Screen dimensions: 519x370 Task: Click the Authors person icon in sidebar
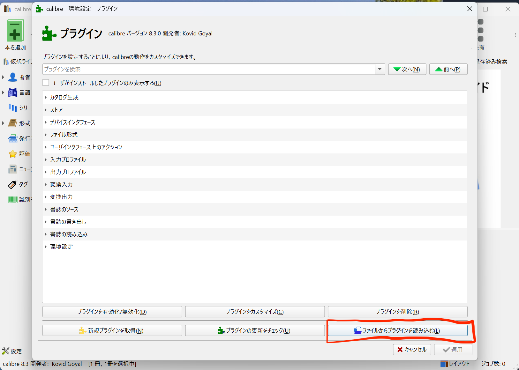13,77
